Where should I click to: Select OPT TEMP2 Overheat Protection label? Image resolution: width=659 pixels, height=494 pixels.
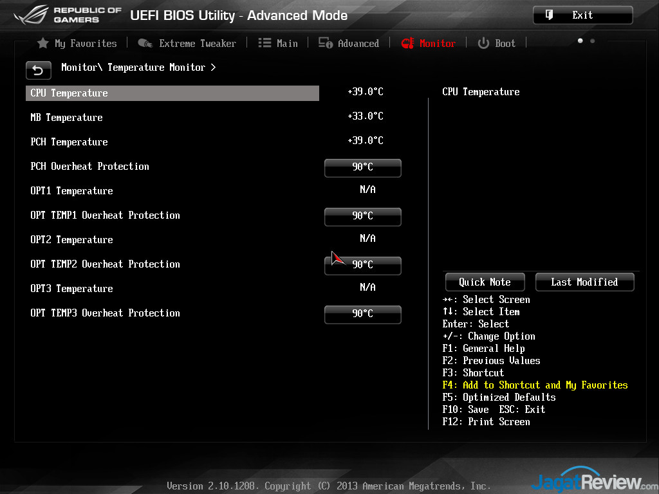[105, 264]
